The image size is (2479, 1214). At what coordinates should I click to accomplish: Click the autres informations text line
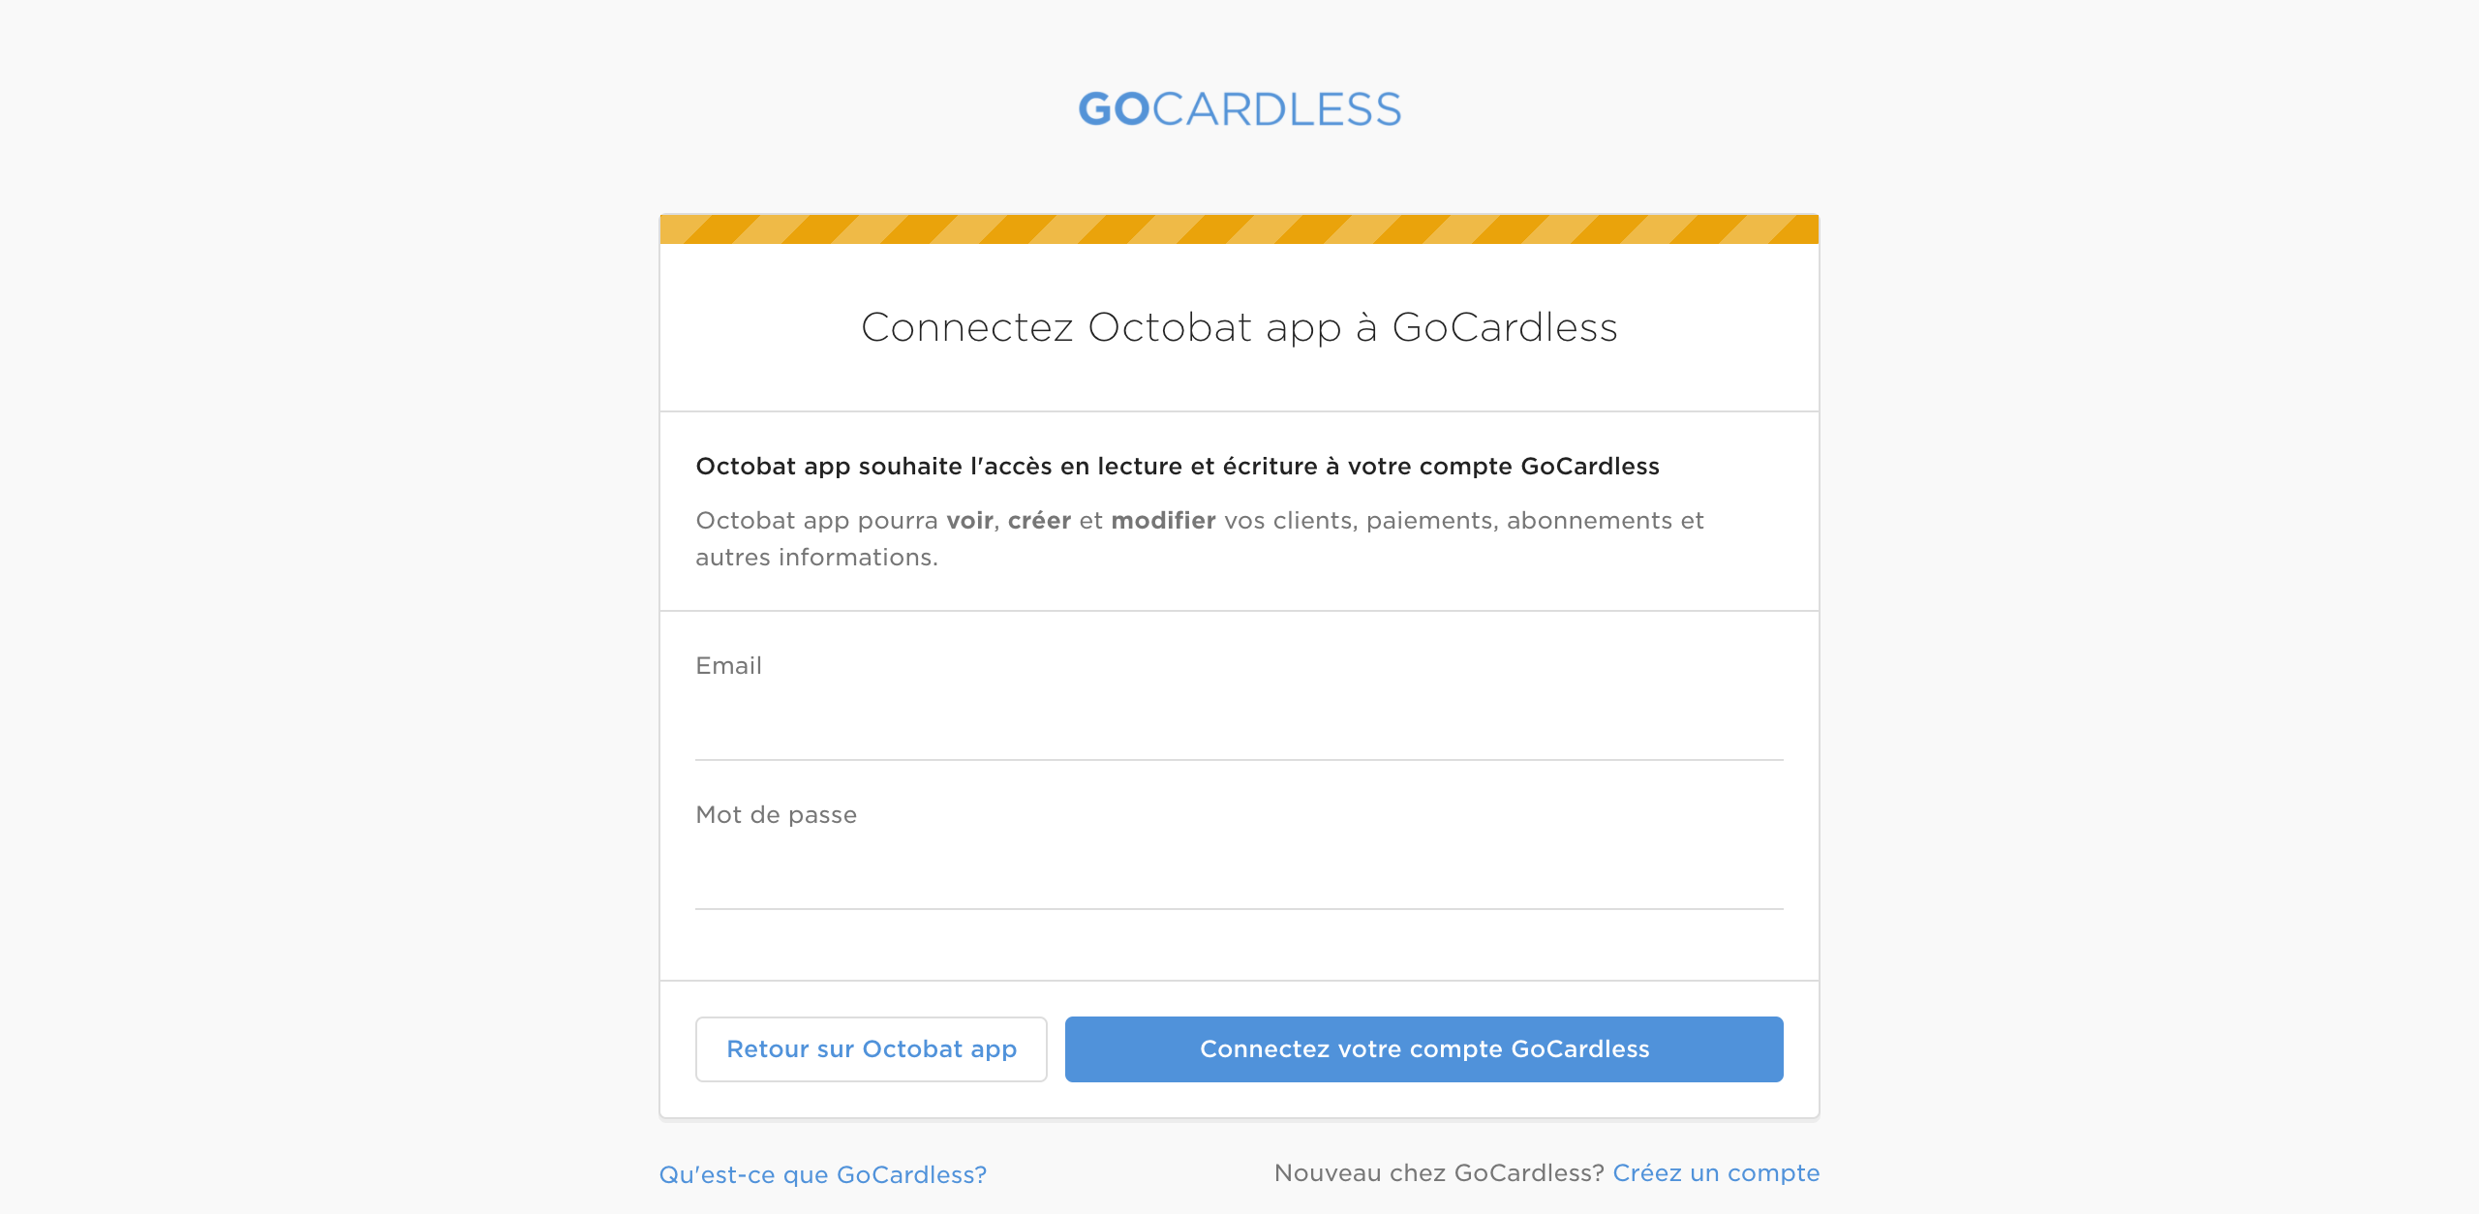(x=816, y=557)
